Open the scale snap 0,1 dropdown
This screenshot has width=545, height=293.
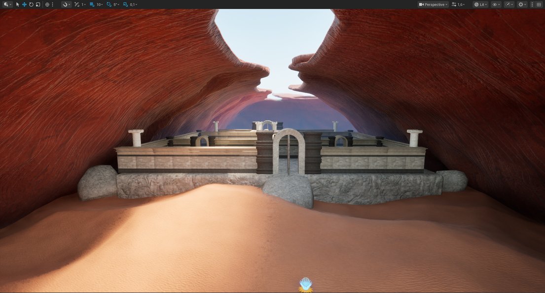[x=133, y=4]
